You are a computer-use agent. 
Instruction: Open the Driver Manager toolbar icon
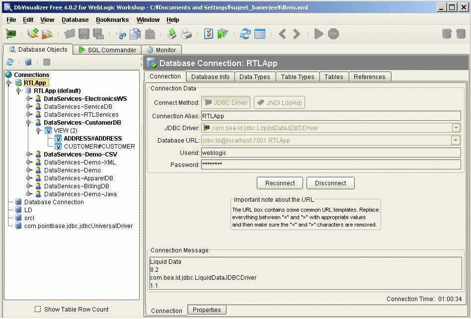(11, 34)
